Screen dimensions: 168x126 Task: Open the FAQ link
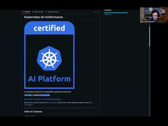[43, 99]
